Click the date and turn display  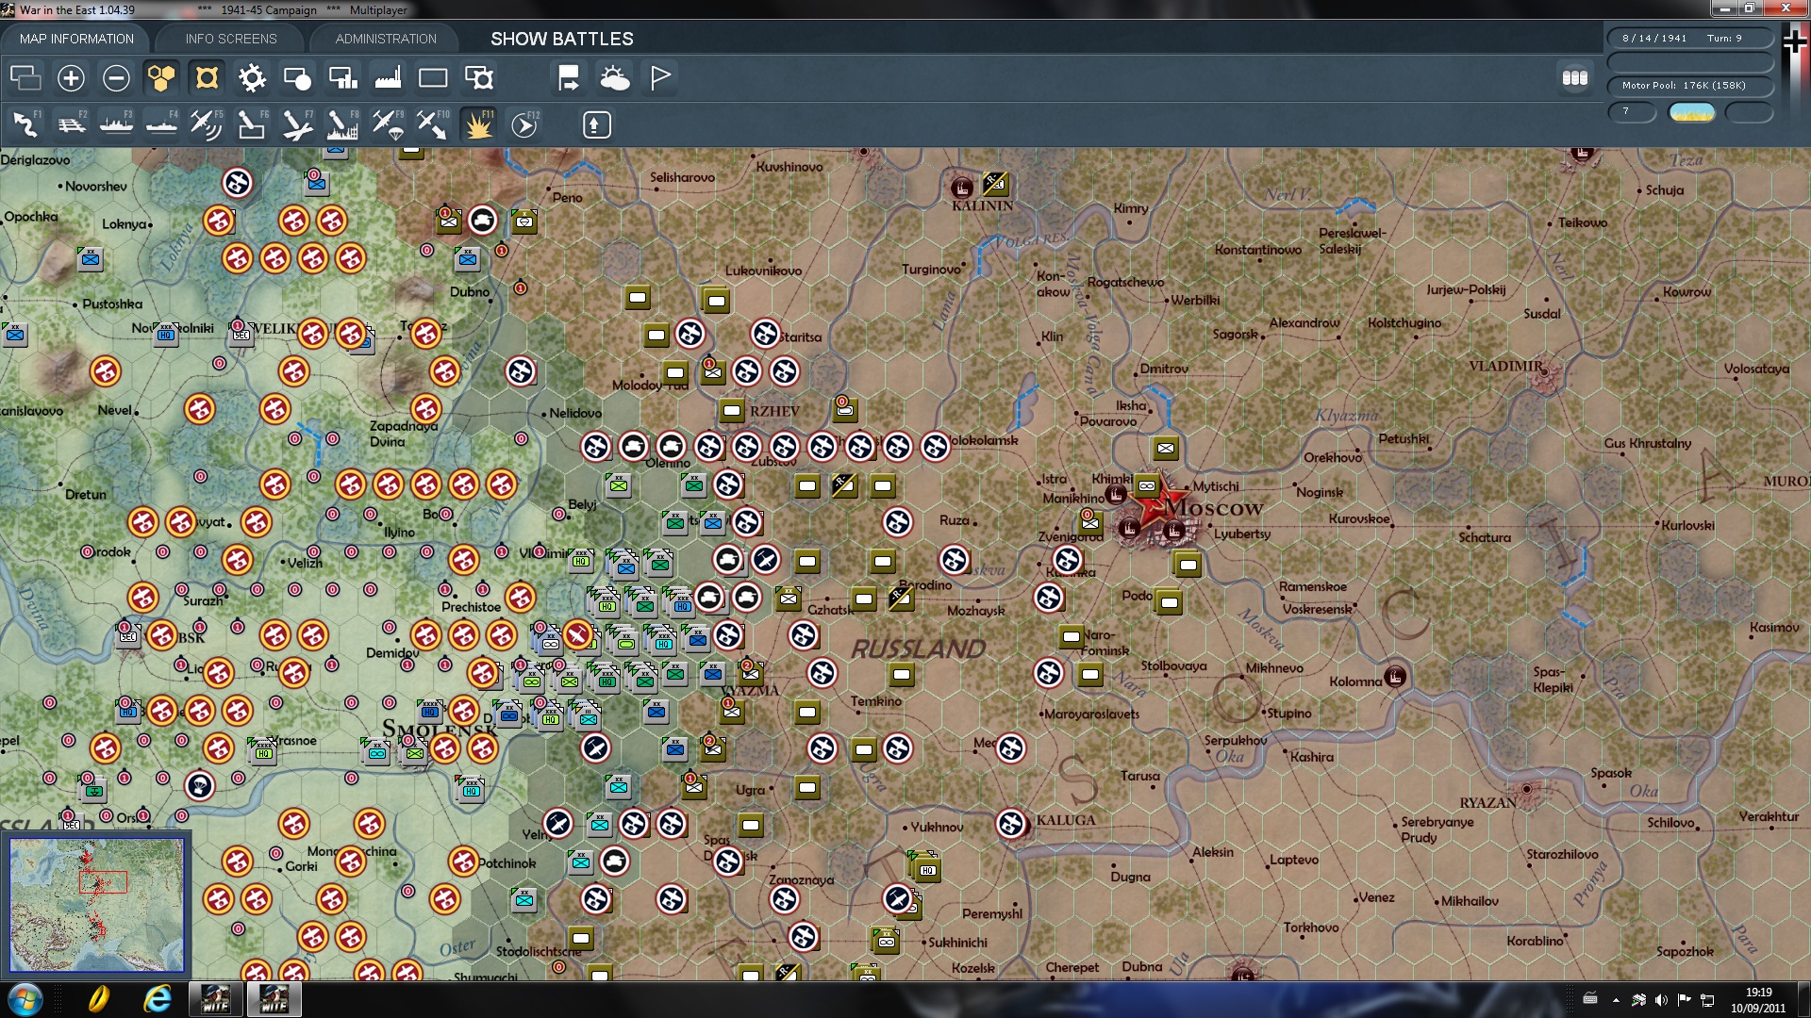[x=1690, y=39]
